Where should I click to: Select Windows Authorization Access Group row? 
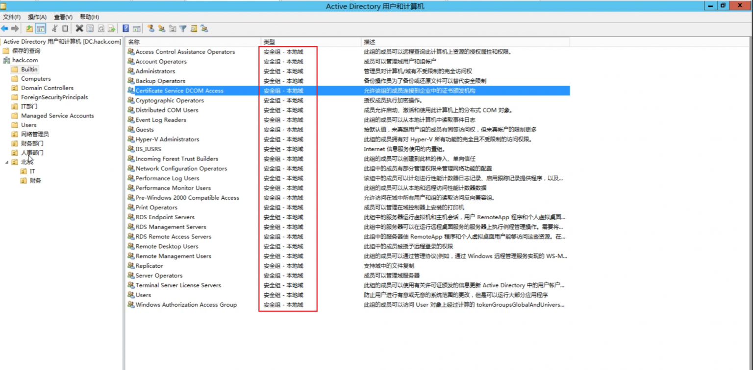[x=348, y=304]
